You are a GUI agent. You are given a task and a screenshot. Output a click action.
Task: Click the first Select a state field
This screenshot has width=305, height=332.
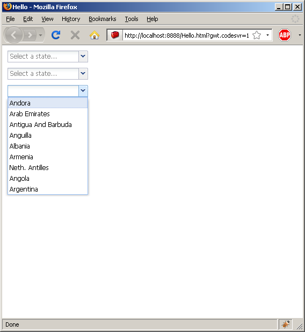pos(43,56)
